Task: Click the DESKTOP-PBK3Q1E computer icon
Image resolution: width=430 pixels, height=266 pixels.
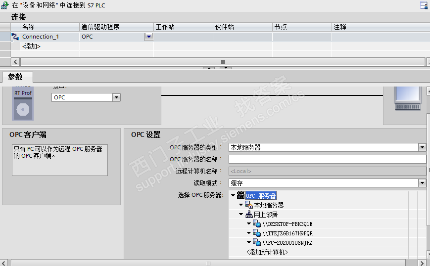Action: pos(257,223)
